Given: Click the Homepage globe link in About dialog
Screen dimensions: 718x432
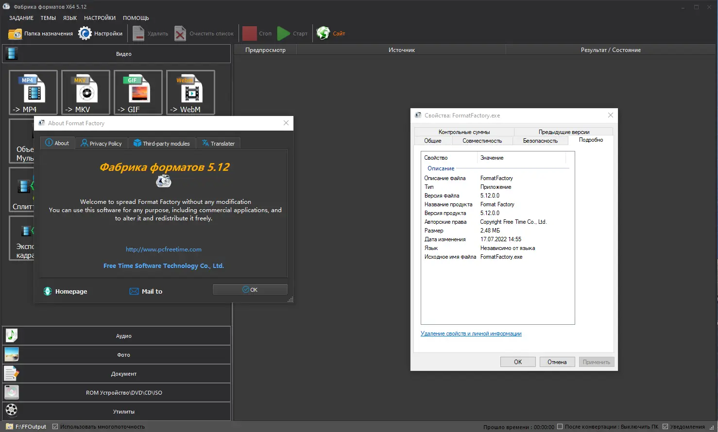Looking at the screenshot, I should (66, 291).
